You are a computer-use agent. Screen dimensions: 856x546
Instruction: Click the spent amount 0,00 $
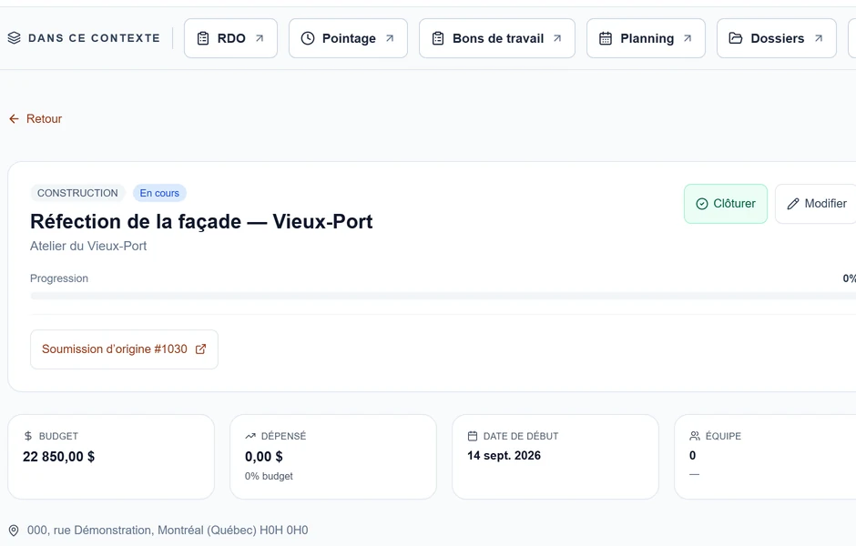coord(264,457)
